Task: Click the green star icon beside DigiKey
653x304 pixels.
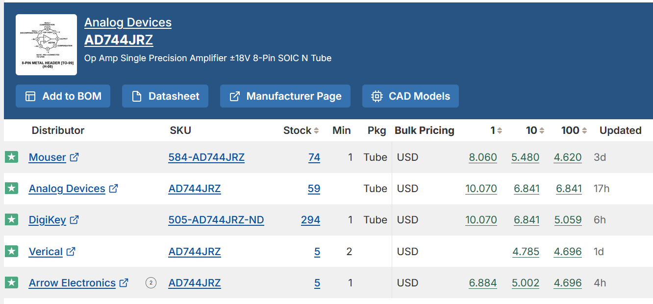Action: (12, 220)
